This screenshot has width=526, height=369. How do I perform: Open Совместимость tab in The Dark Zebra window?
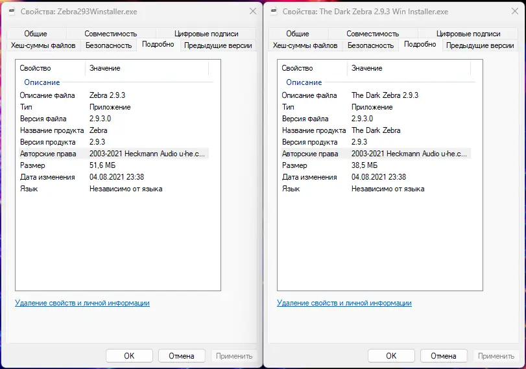[x=372, y=34]
